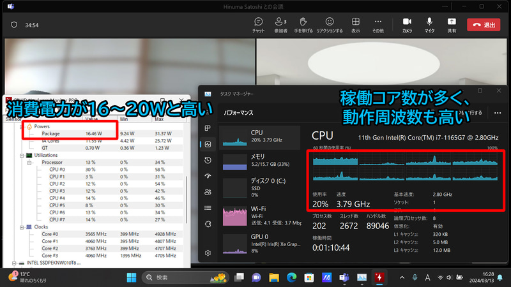Open the Teams chat panel
The height and width of the screenshot is (287, 511).
(x=259, y=25)
